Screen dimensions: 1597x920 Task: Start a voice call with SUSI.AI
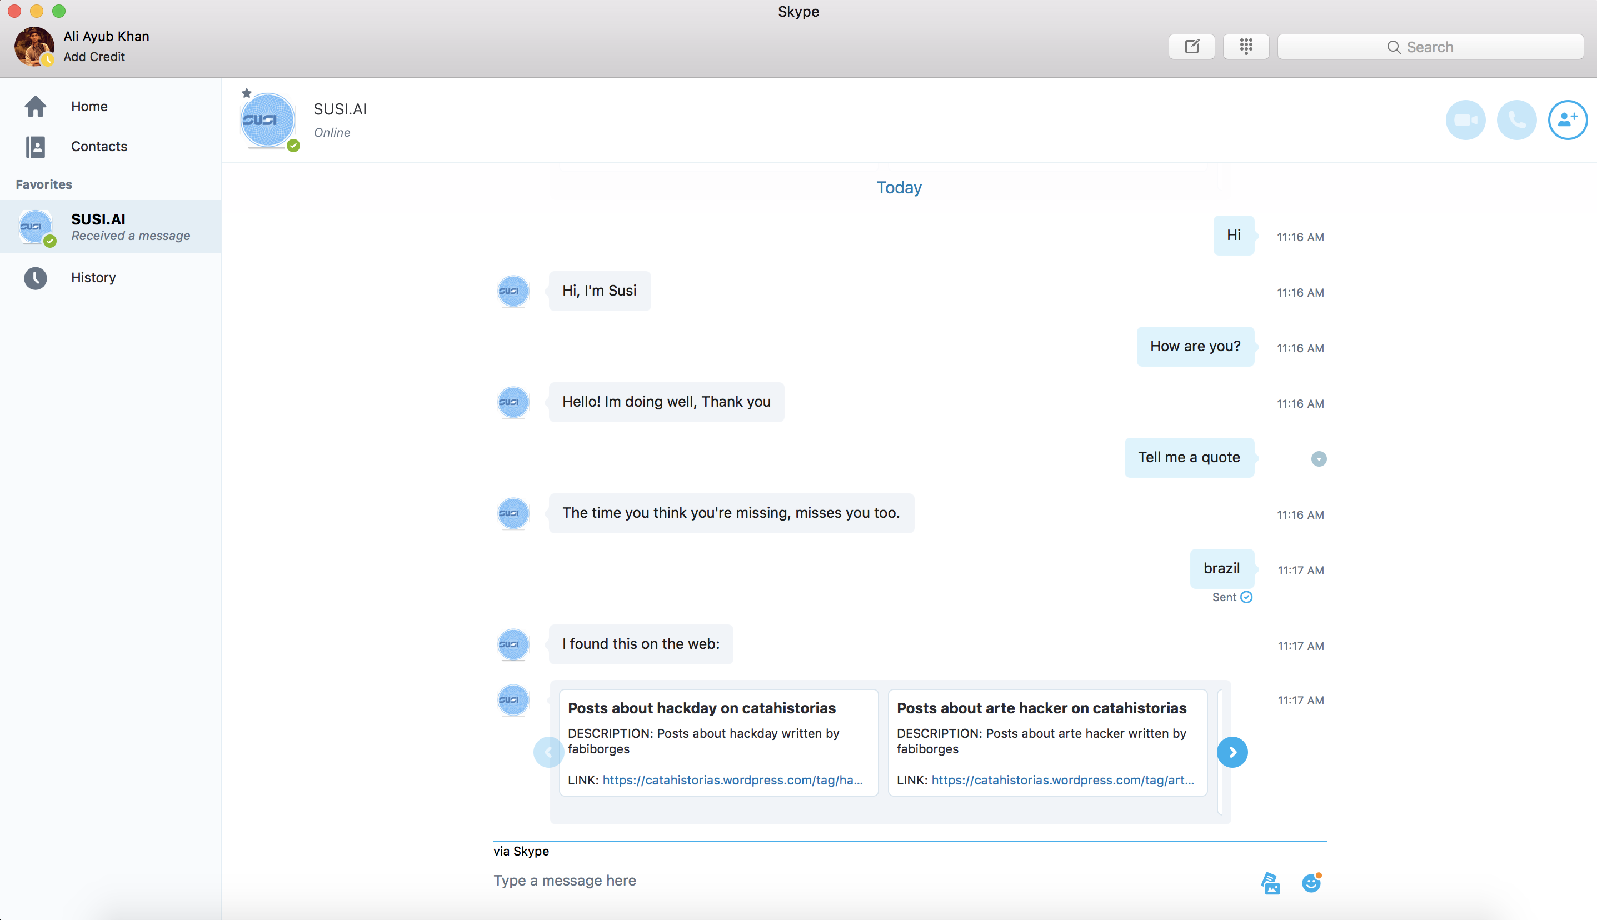click(x=1516, y=119)
